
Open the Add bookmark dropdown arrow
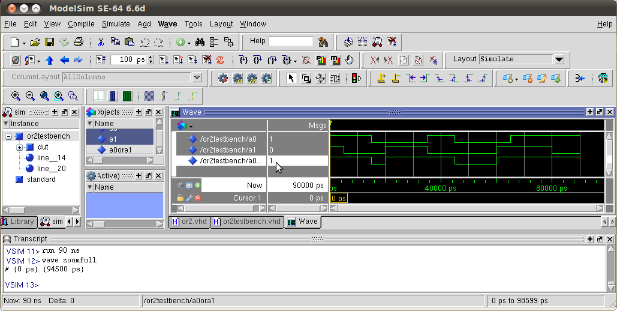pos(516,79)
